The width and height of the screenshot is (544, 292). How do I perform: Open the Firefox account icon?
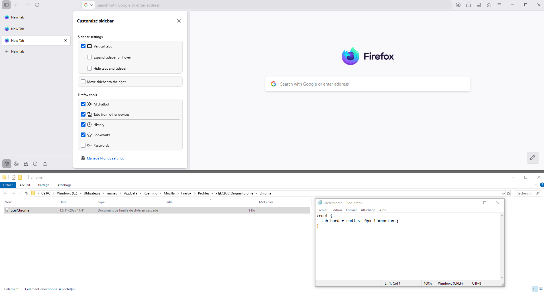[x=458, y=5]
